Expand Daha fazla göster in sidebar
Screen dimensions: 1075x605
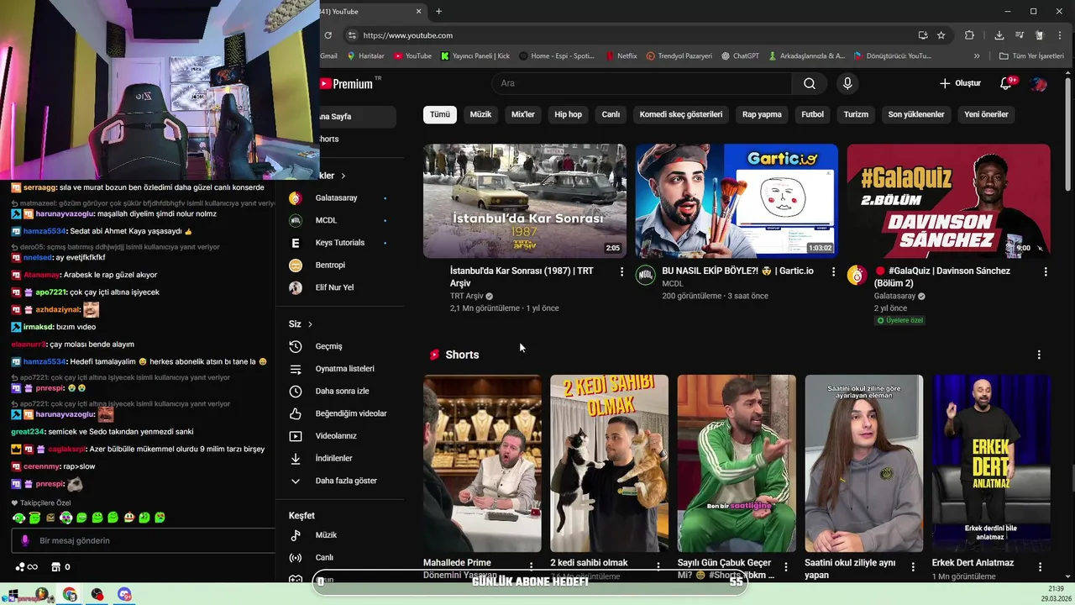[x=344, y=481]
